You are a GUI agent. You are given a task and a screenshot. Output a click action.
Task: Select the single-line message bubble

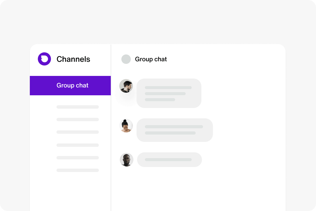tap(170, 160)
